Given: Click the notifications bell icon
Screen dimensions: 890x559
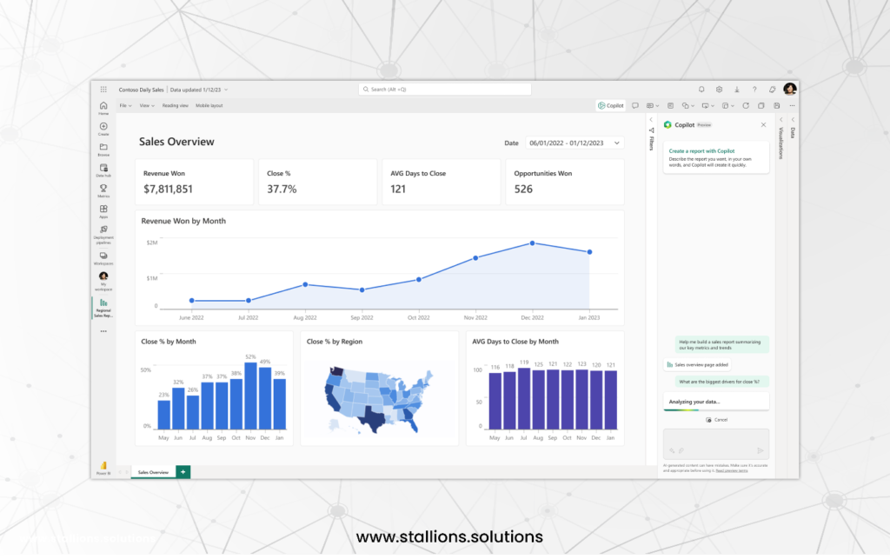Looking at the screenshot, I should (x=701, y=89).
